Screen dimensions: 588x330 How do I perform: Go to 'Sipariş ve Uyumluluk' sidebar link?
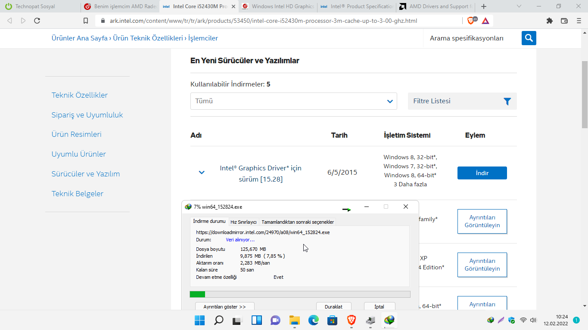pyautogui.click(x=87, y=115)
